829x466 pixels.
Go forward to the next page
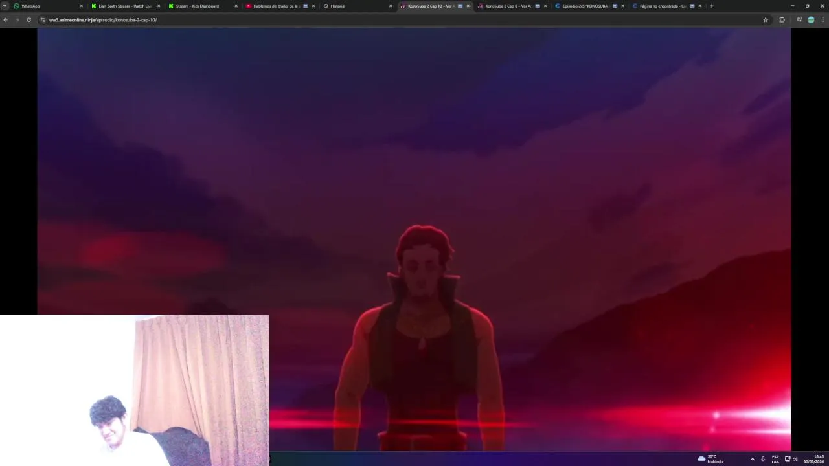point(17,20)
